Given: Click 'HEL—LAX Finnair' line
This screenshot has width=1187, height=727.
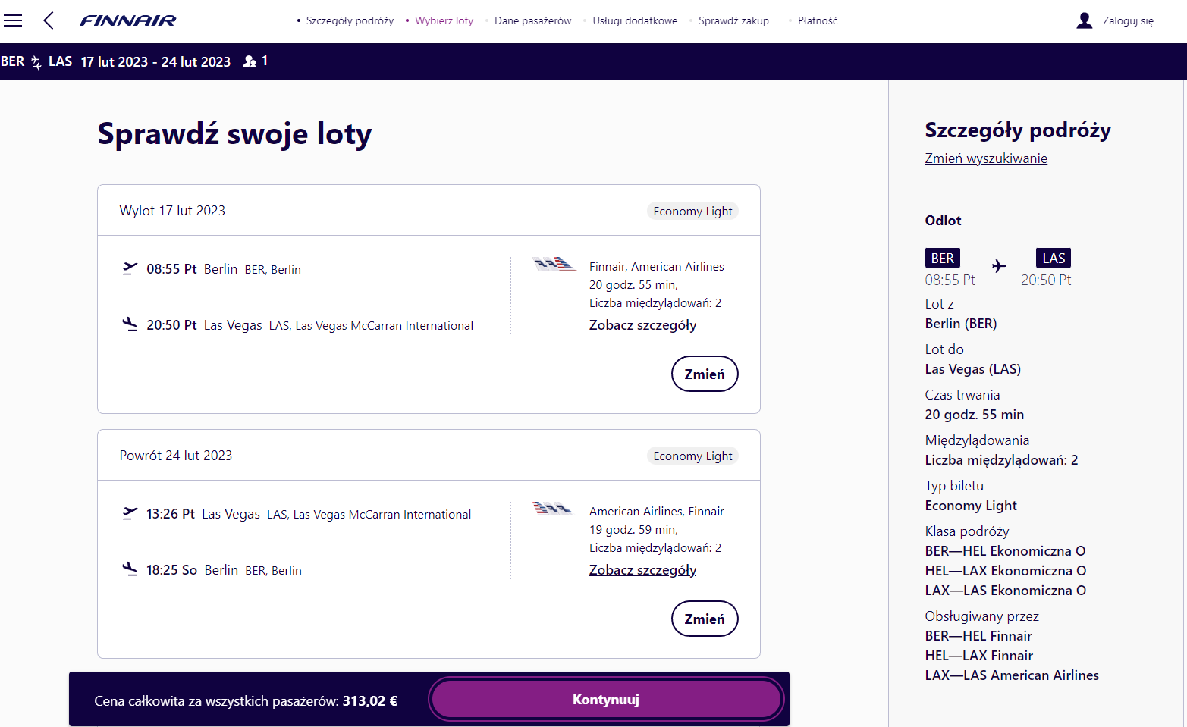Looking at the screenshot, I should coord(979,656).
